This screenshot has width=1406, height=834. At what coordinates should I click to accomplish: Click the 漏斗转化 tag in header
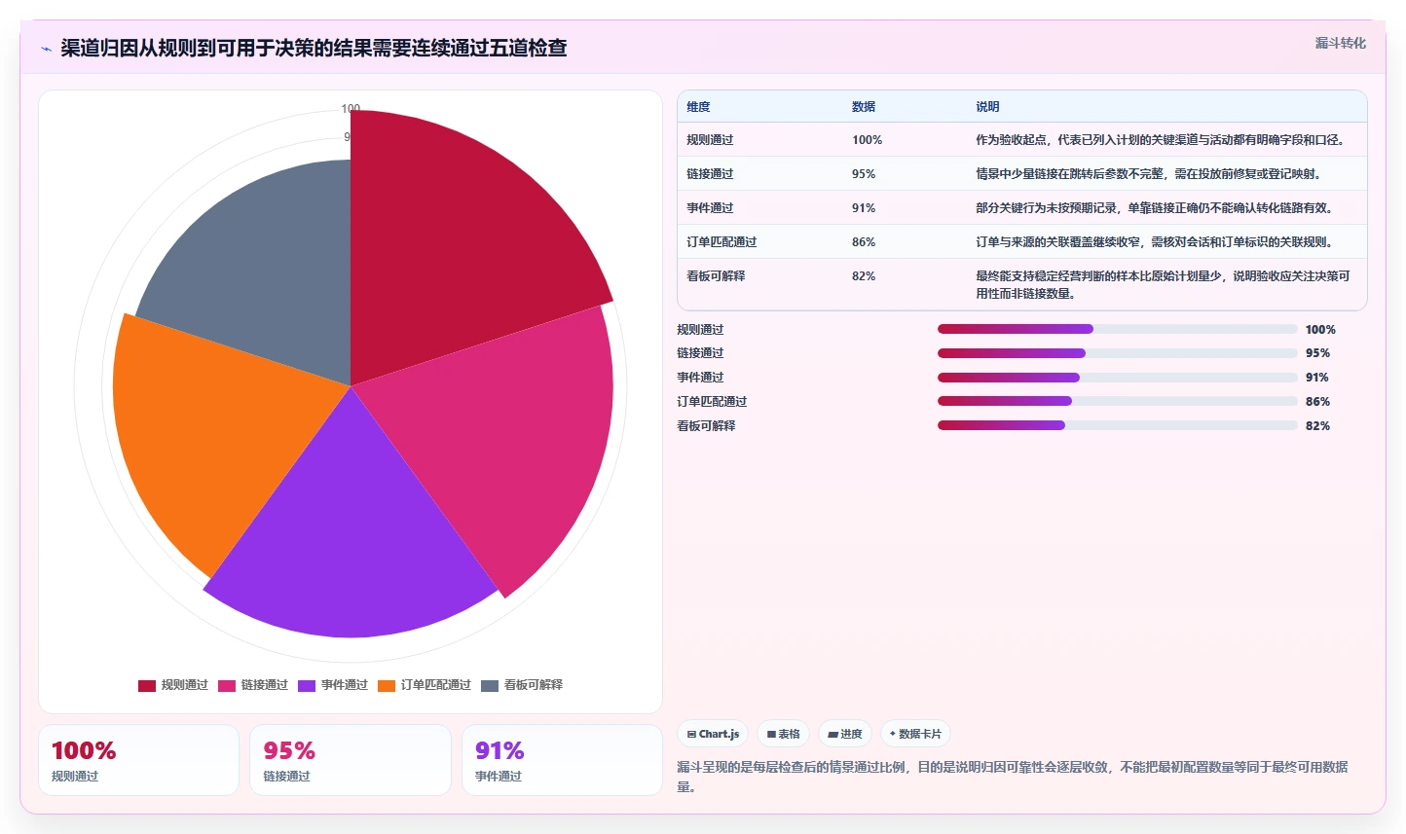point(1340,43)
